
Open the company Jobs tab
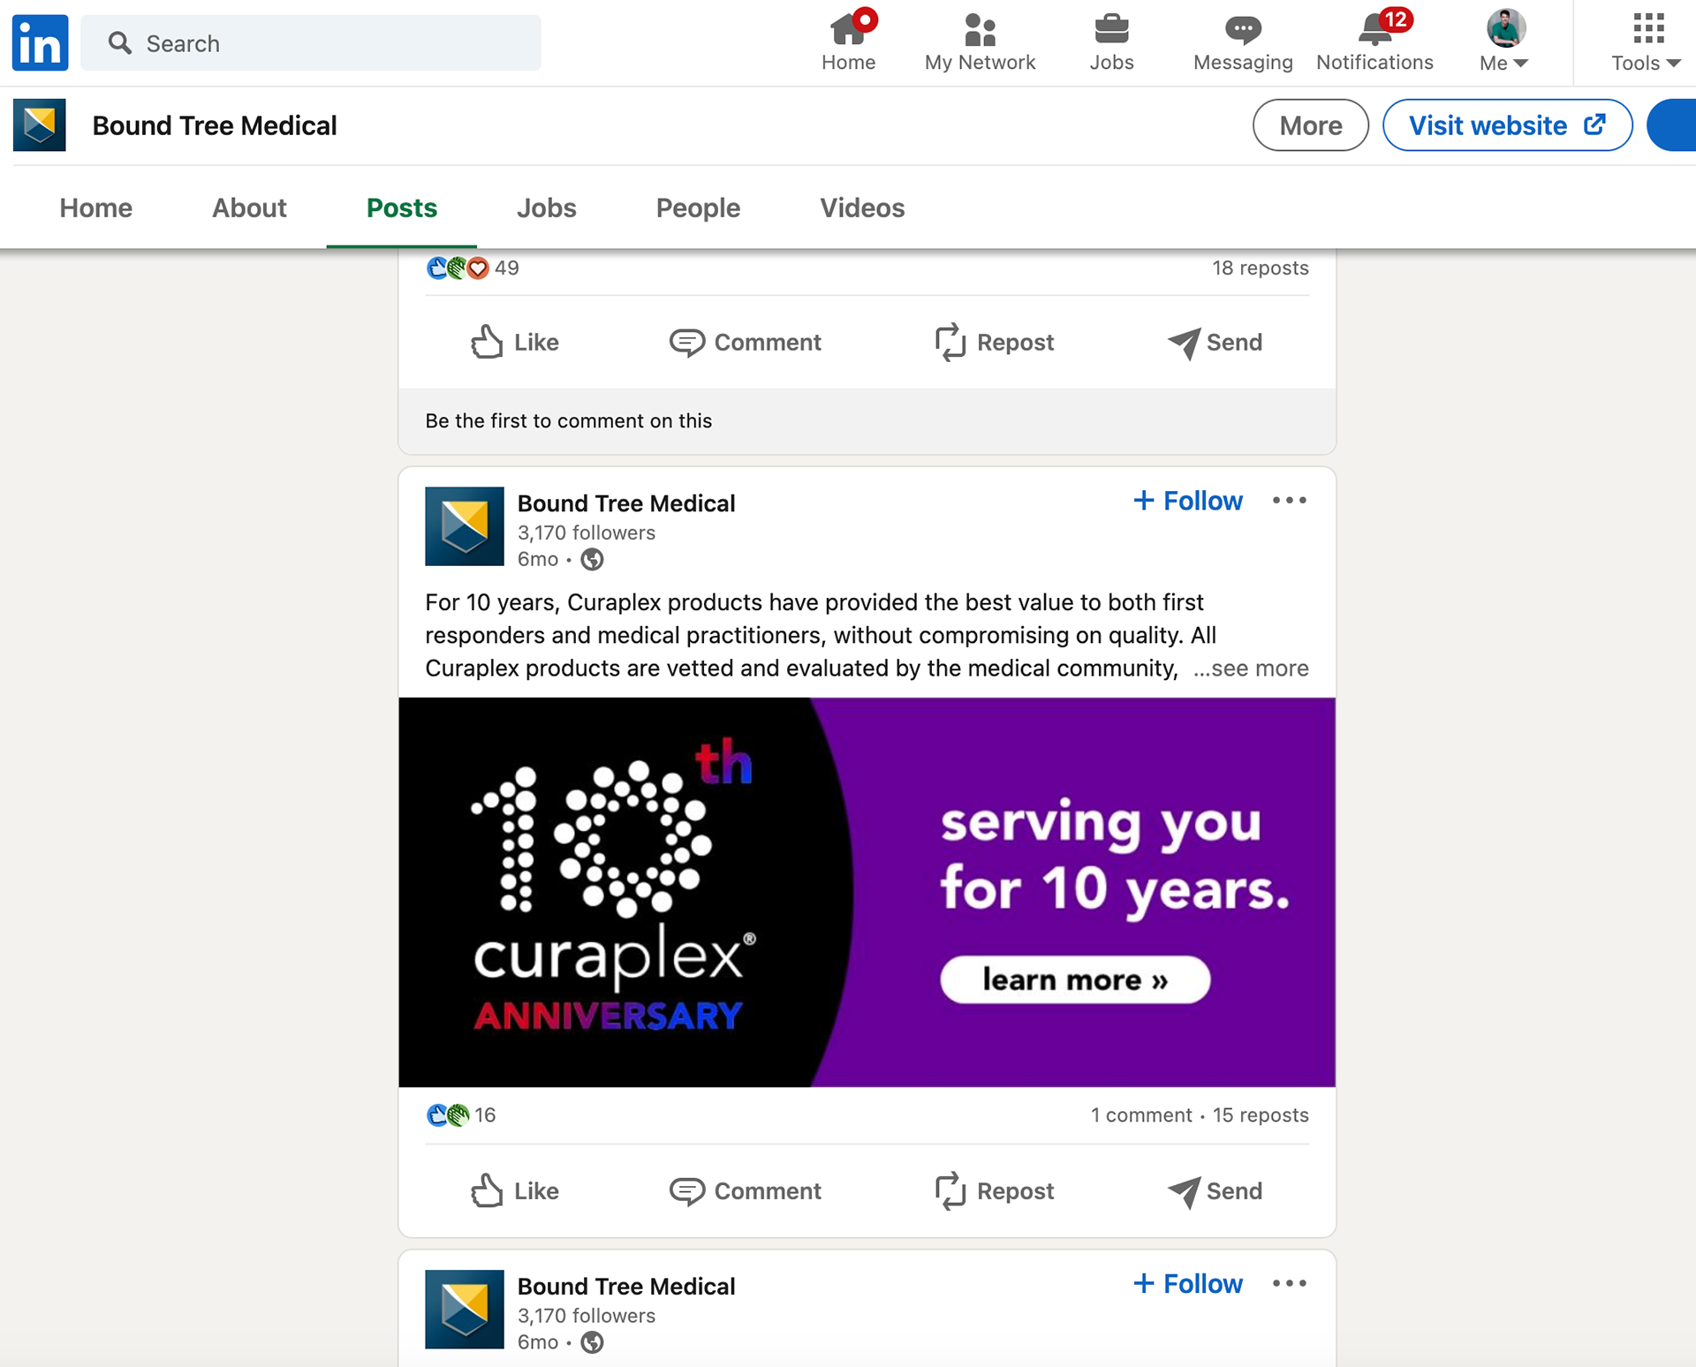547,208
